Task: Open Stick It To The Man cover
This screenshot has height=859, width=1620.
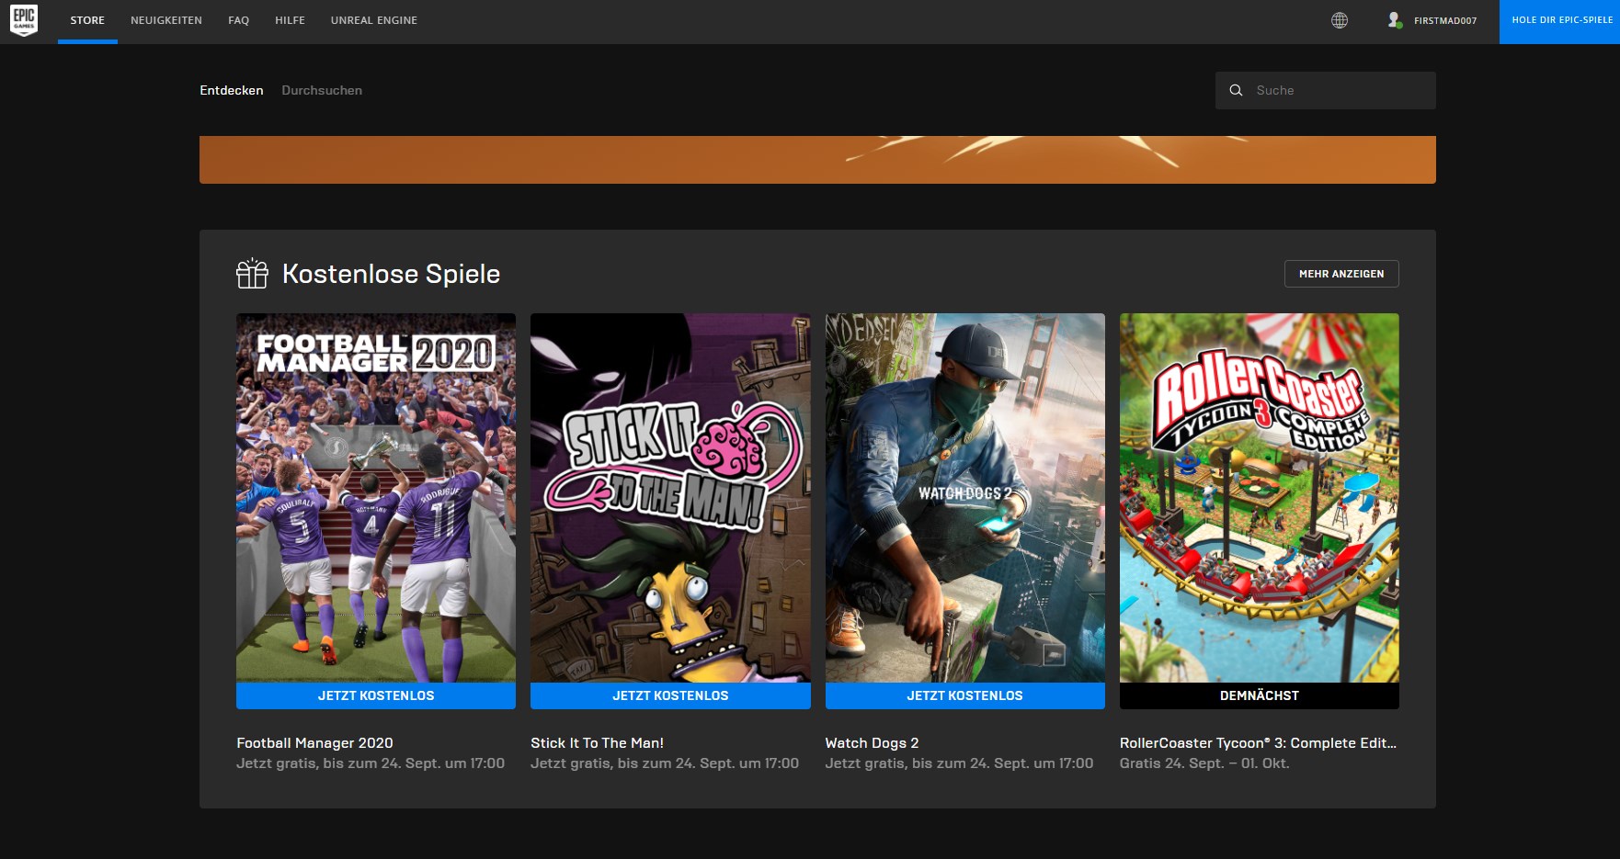Action: [670, 497]
